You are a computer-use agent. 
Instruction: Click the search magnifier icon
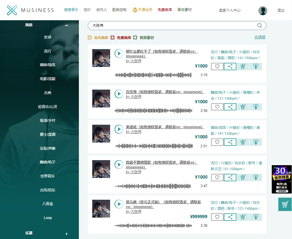tap(260, 26)
